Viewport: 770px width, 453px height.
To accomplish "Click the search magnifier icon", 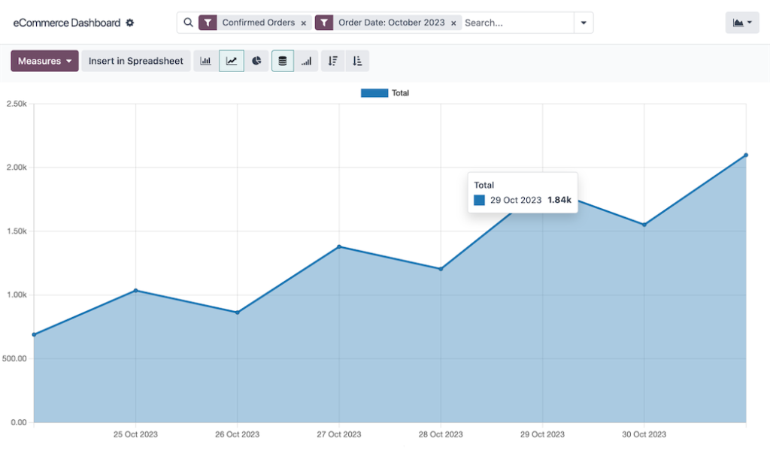I will click(x=188, y=23).
